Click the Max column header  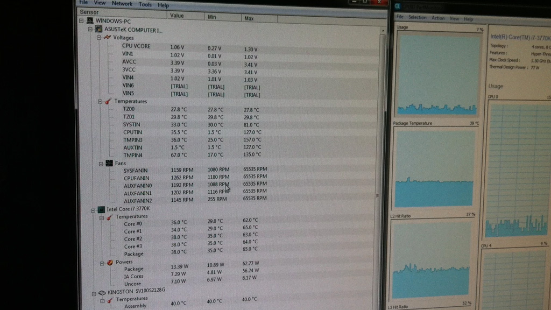click(x=259, y=19)
